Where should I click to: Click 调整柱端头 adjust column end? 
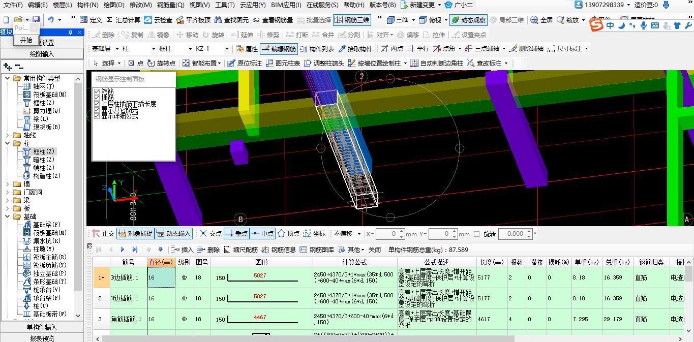324,63
